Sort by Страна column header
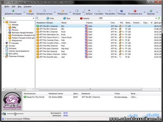This screenshot has height=122, width=163. (x=97, y=23)
